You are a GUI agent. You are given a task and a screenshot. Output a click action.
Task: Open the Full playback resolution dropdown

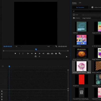pyautogui.click(x=50, y=46)
